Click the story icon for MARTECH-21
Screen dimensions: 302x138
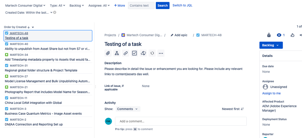click(7, 87)
